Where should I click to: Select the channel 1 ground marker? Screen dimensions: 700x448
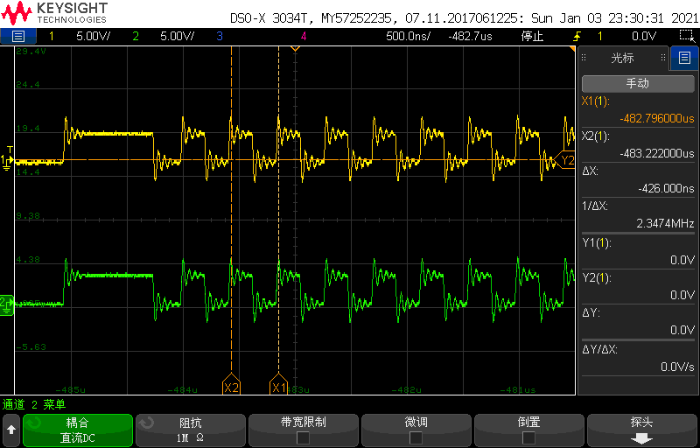6,160
